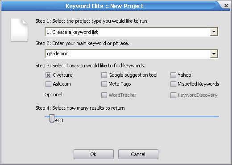Enable the Google suggestion tool checkbox
The image size is (232, 165).
point(104,75)
